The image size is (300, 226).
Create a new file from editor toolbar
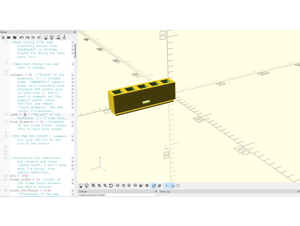pos(3,37)
